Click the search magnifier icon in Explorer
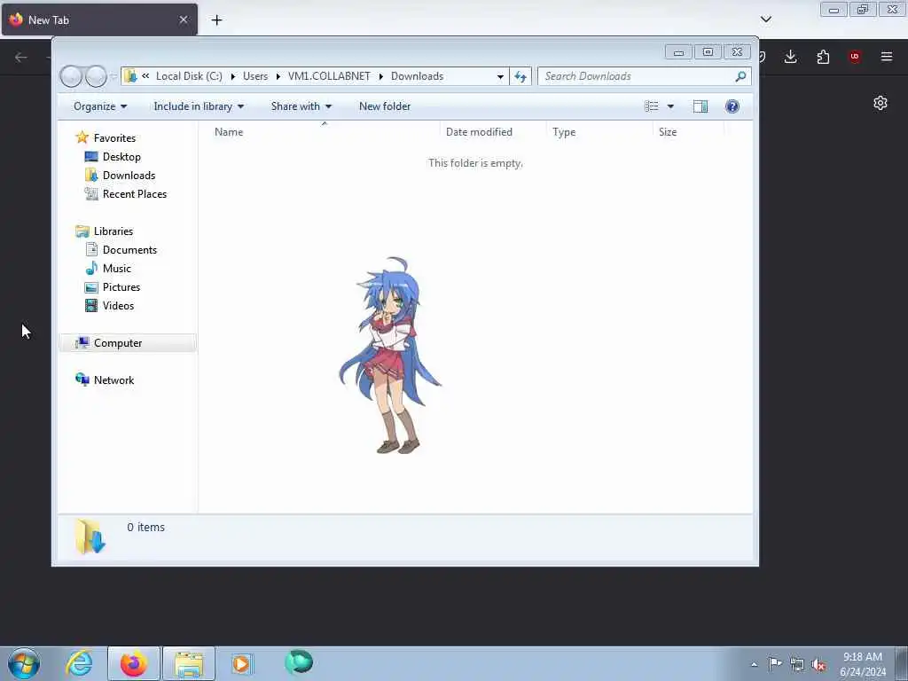 click(740, 76)
